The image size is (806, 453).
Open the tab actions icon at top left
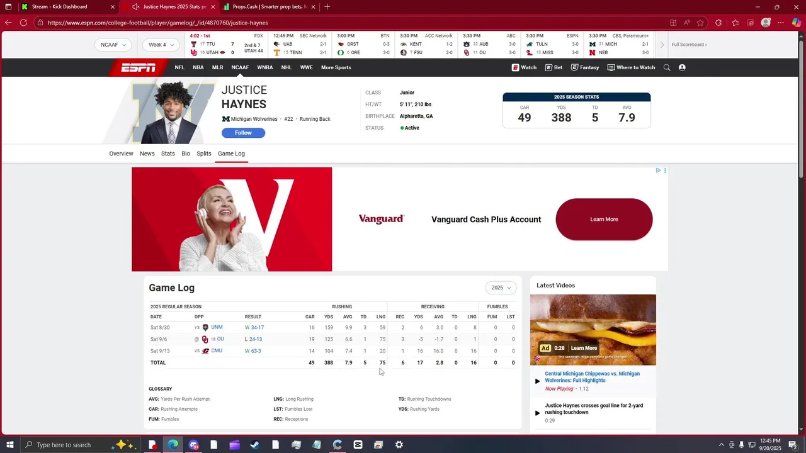pyautogui.click(x=8, y=7)
